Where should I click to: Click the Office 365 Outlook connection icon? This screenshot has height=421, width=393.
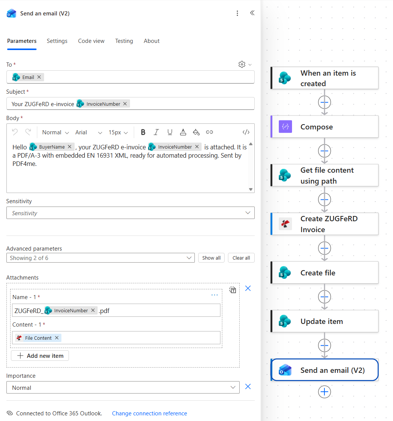pyautogui.click(x=10, y=413)
